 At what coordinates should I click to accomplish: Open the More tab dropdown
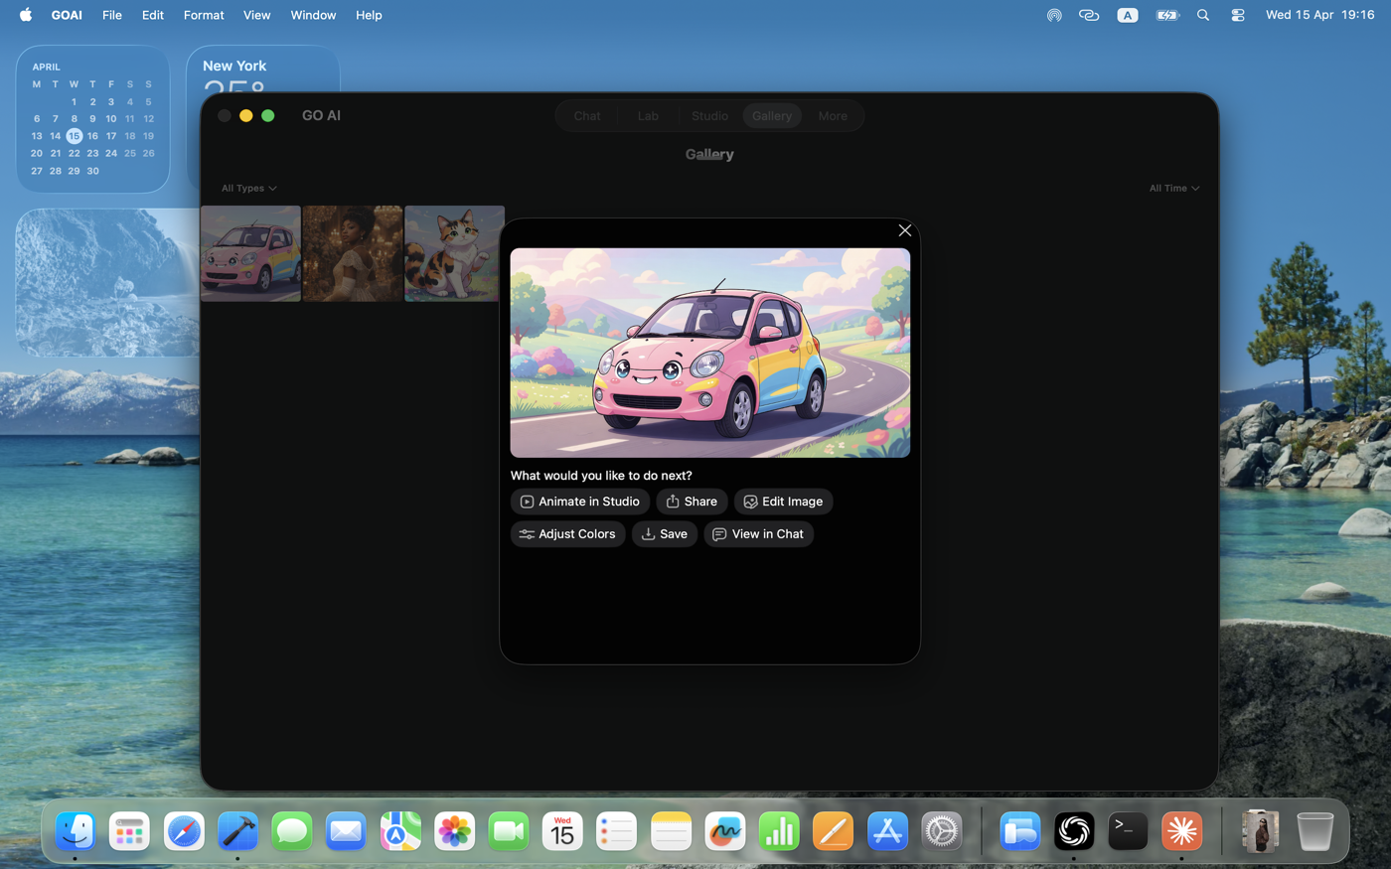tap(833, 115)
